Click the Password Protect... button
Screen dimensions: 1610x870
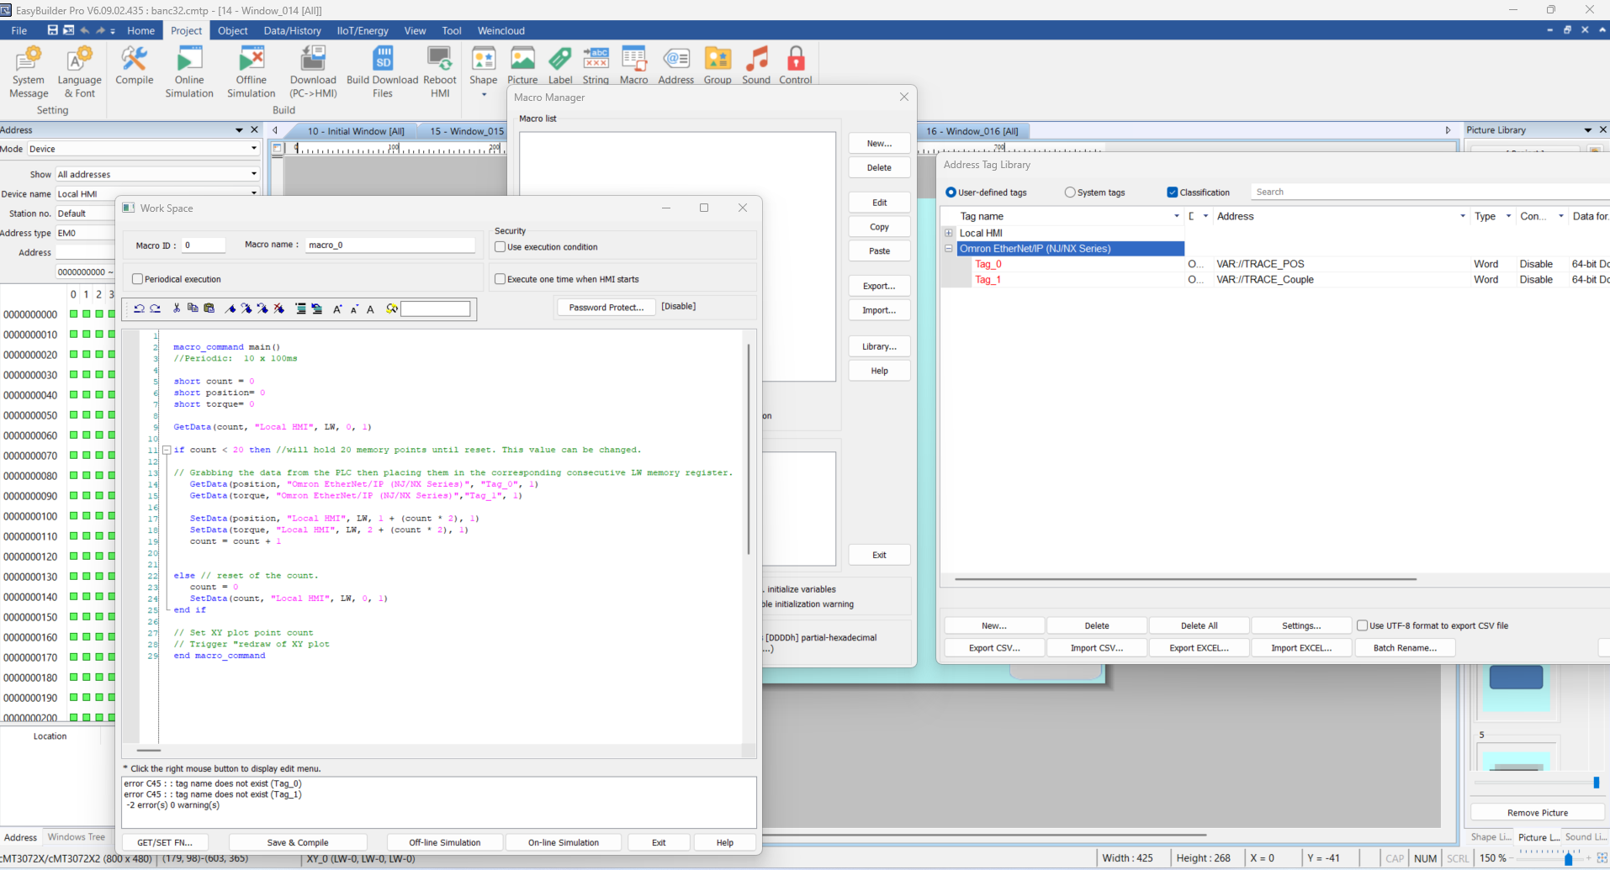click(606, 308)
